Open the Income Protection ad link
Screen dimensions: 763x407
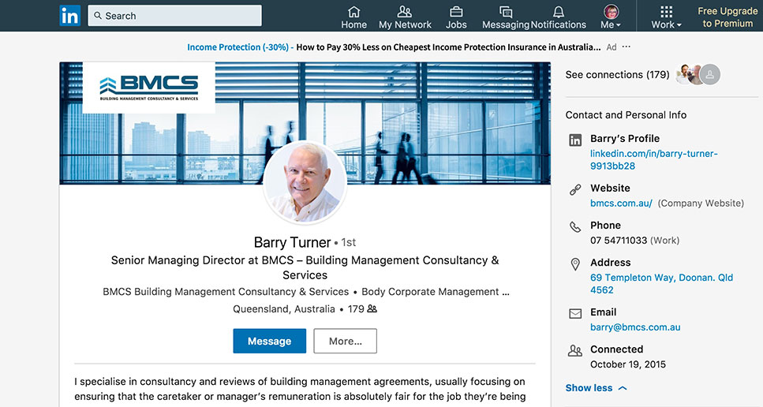[394, 47]
